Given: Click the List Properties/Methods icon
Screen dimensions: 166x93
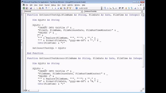Looking at the screenshot, I should (105, 8).
